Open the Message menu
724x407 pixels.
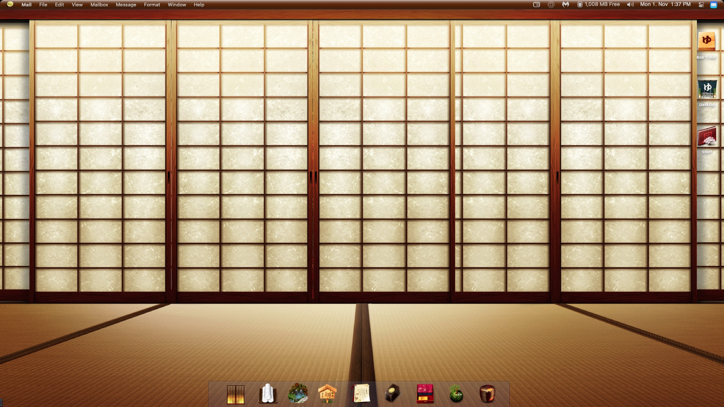tap(126, 5)
